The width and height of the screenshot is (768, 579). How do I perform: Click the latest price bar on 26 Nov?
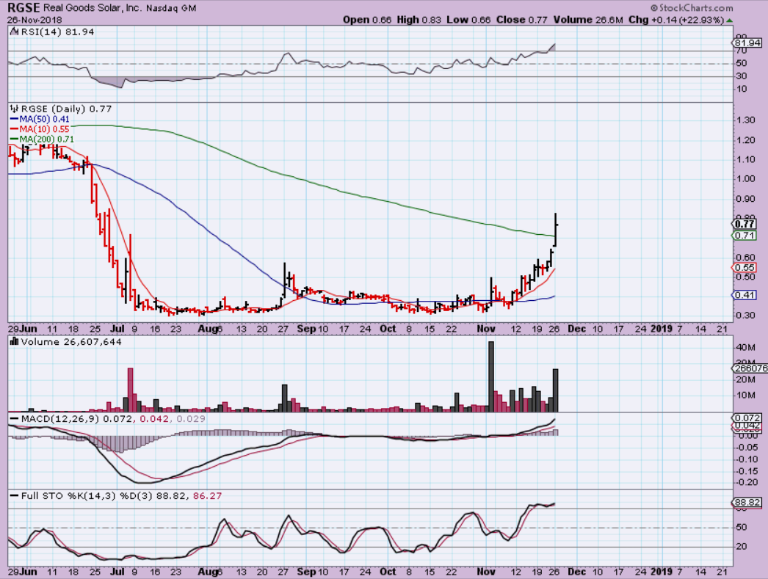point(555,229)
